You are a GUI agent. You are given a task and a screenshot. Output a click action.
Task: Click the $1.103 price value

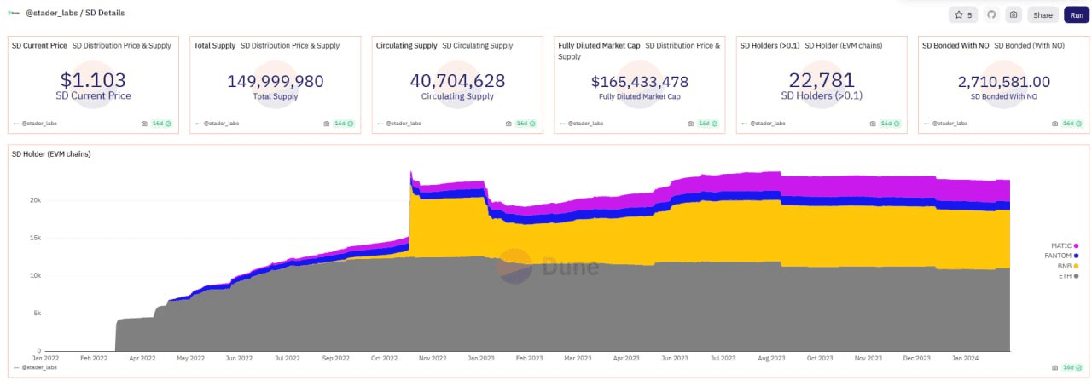94,80
